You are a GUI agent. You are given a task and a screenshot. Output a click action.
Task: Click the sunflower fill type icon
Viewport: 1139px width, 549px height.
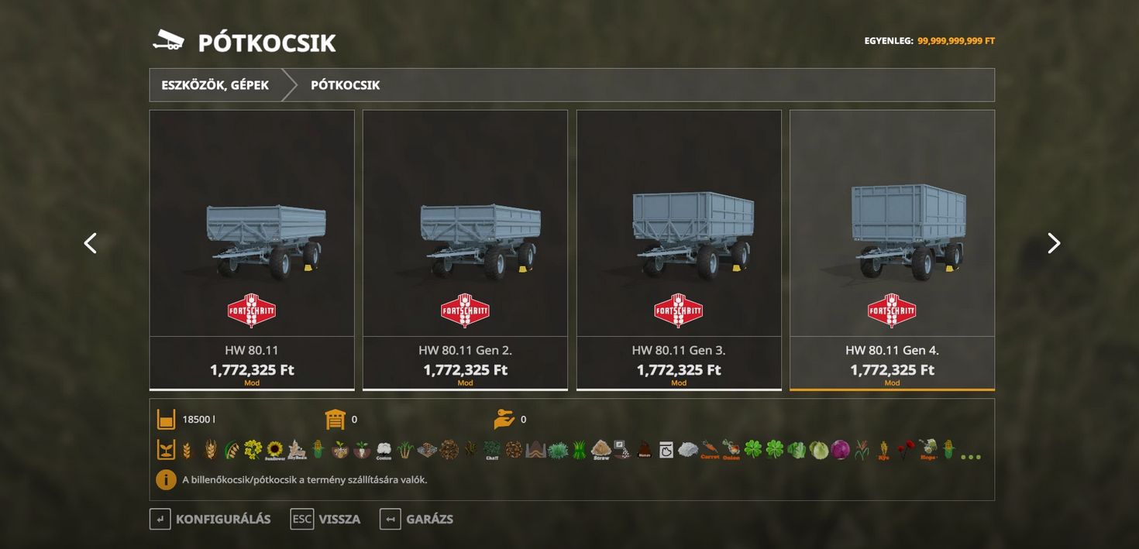coord(275,450)
